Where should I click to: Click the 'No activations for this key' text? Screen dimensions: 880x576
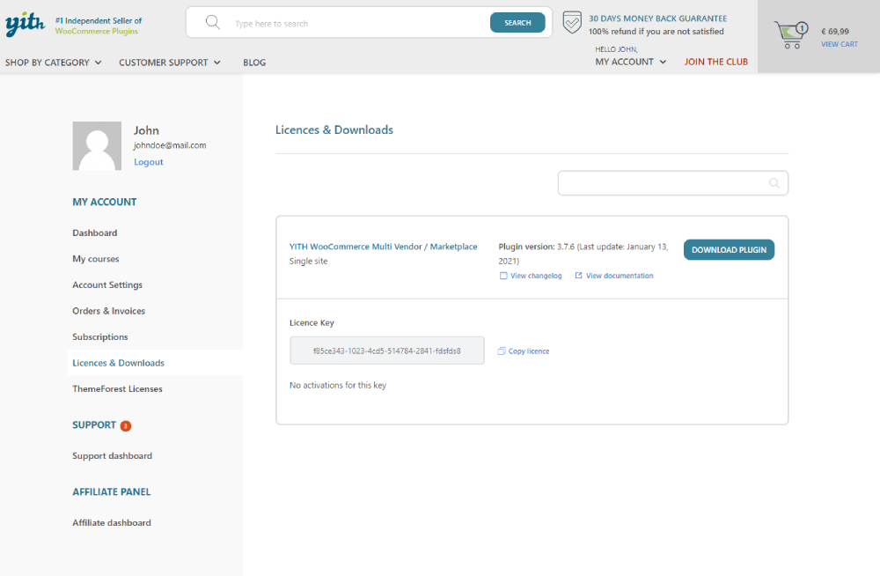(338, 386)
